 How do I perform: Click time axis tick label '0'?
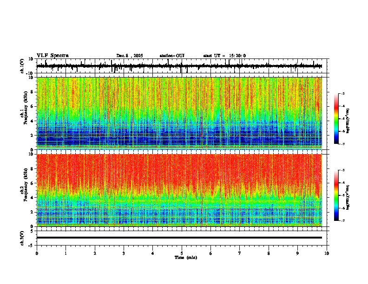tap(37, 253)
